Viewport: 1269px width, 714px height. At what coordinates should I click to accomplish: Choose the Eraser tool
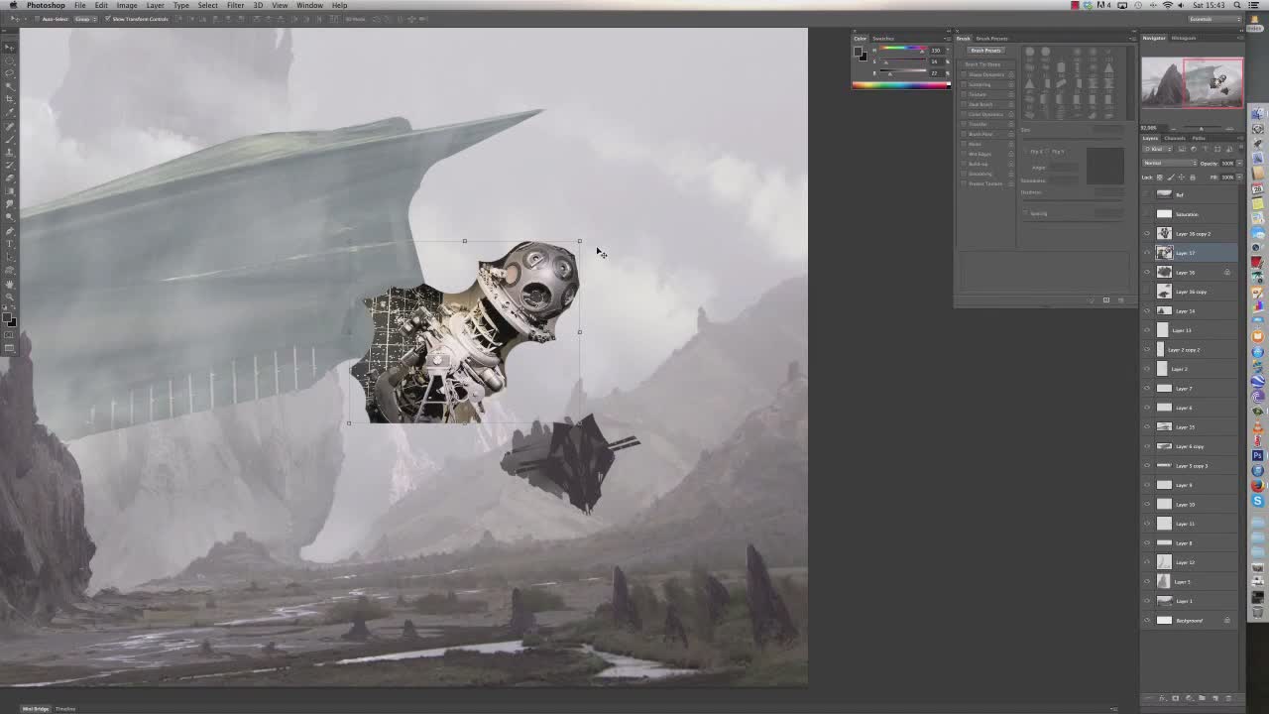point(10,178)
